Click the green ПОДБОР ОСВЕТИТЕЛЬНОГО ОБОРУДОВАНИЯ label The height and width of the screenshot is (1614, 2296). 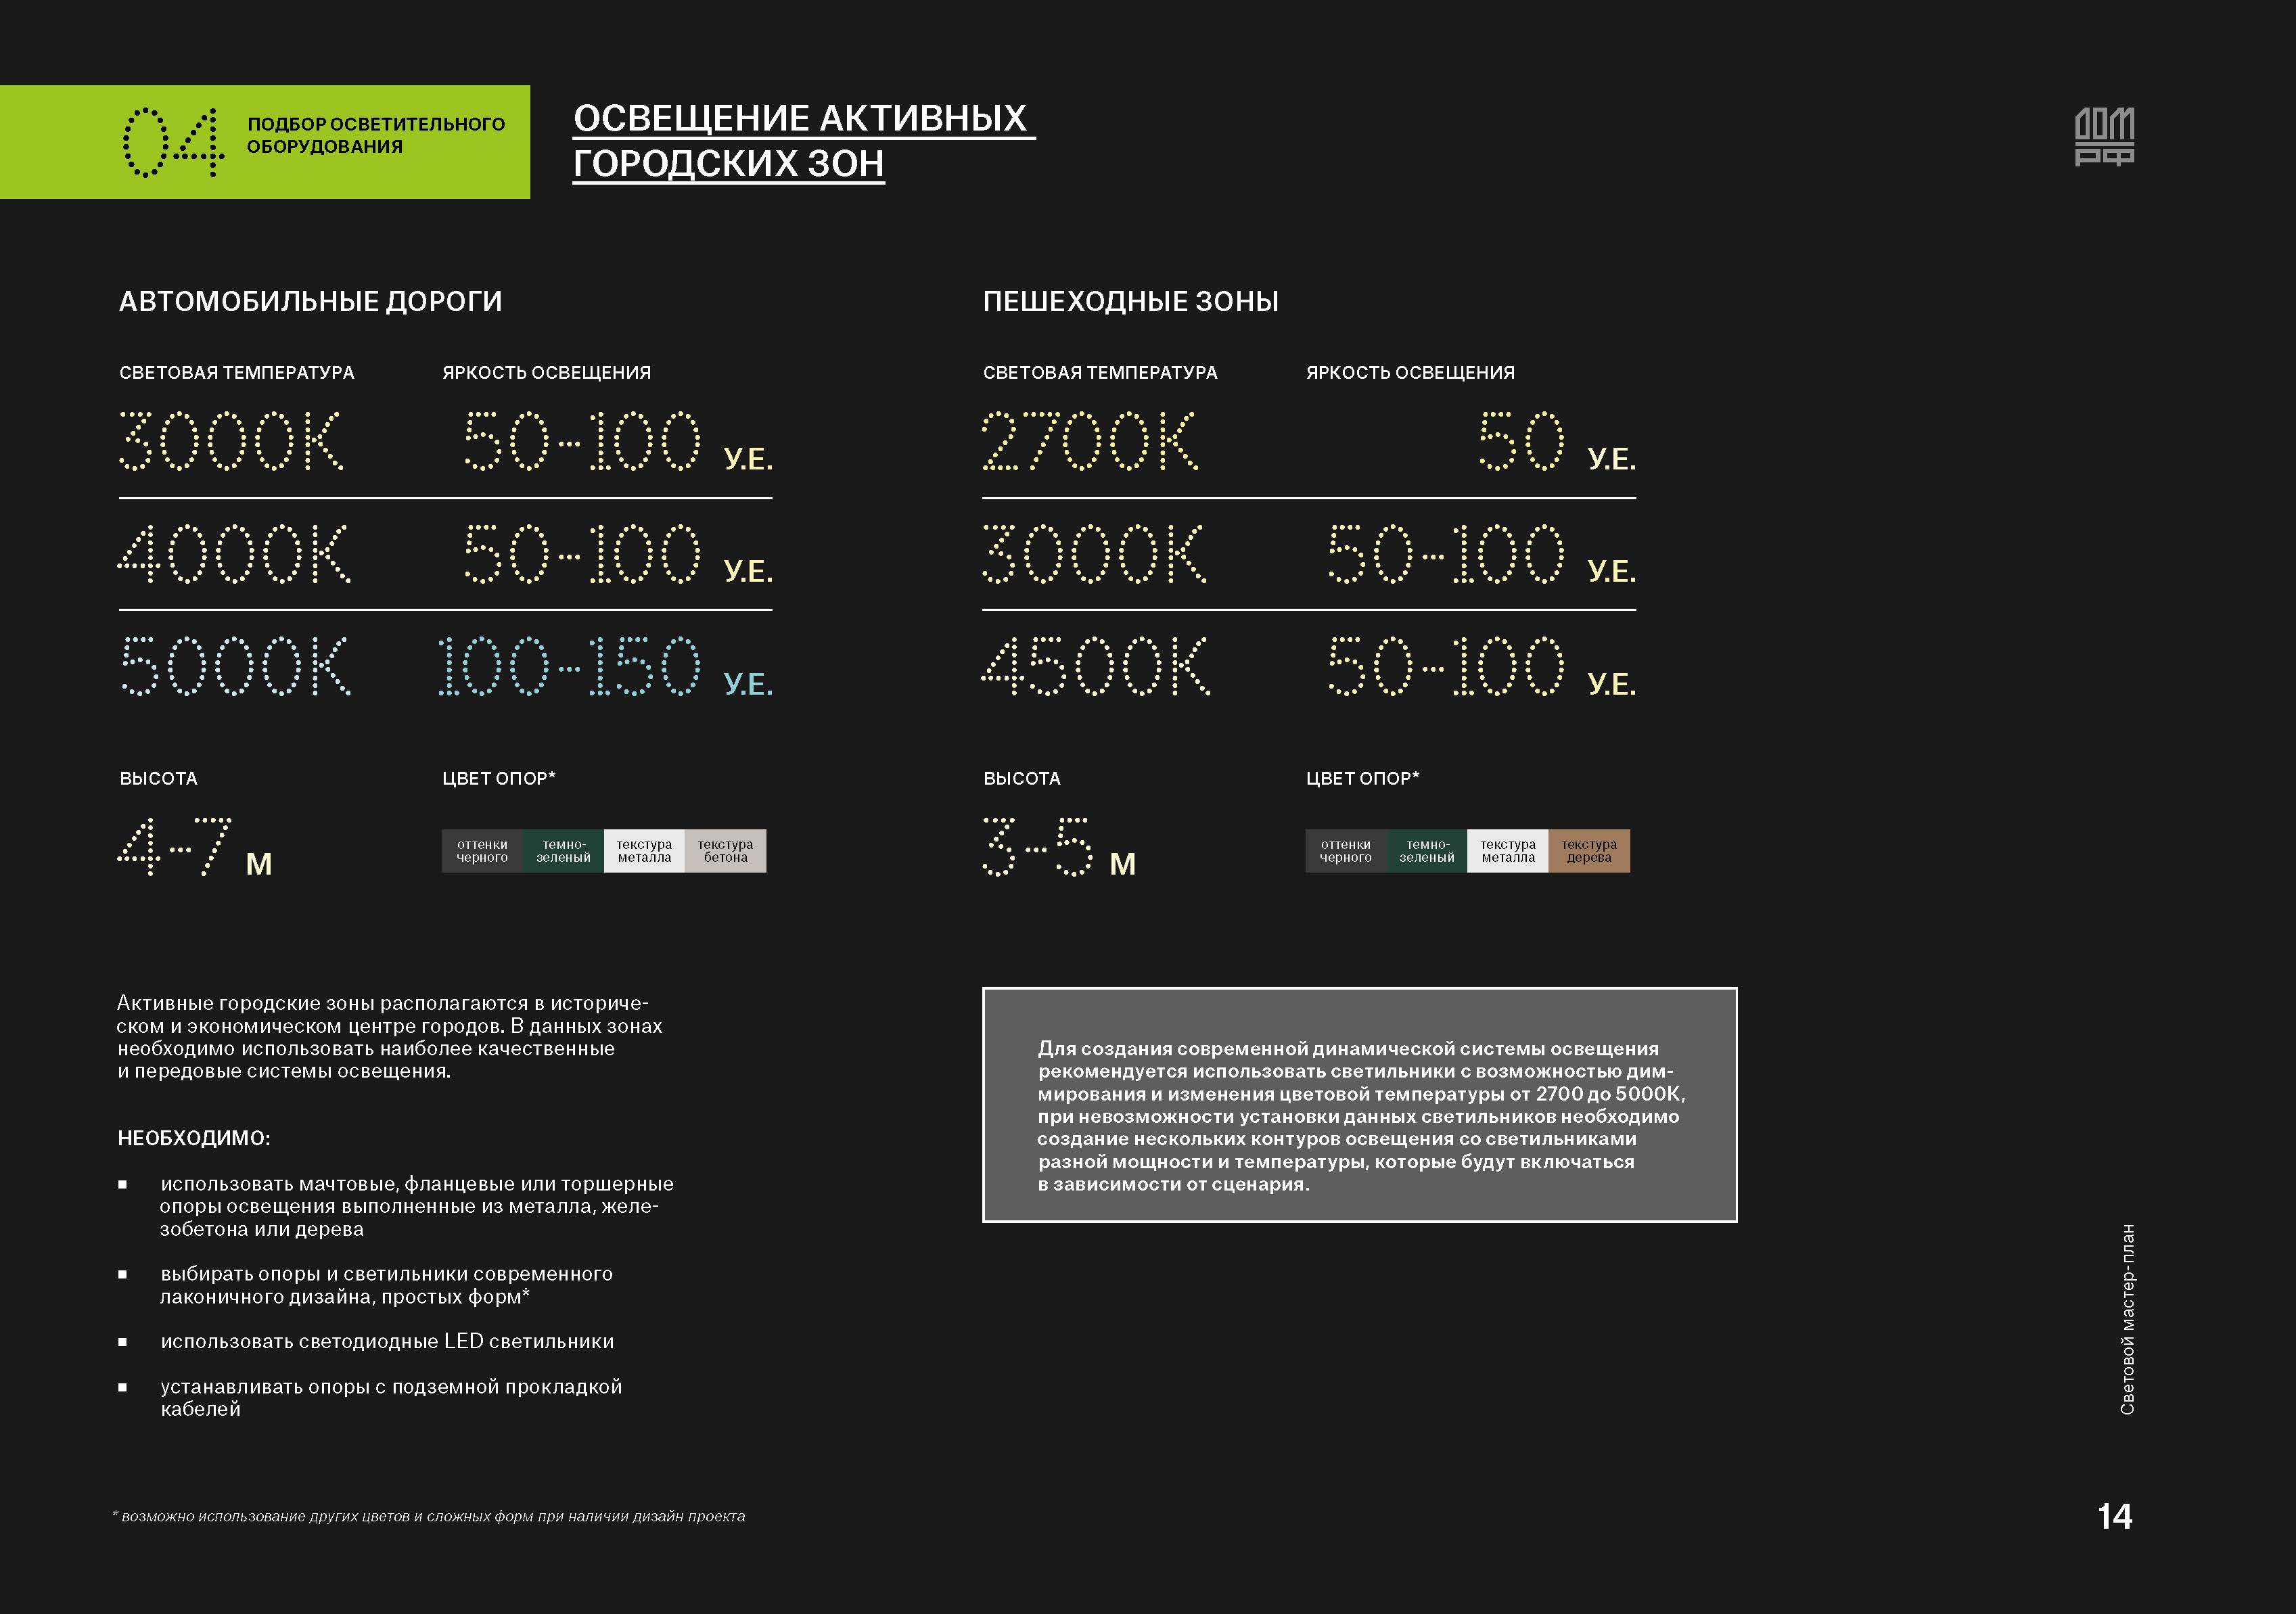pyautogui.click(x=375, y=135)
